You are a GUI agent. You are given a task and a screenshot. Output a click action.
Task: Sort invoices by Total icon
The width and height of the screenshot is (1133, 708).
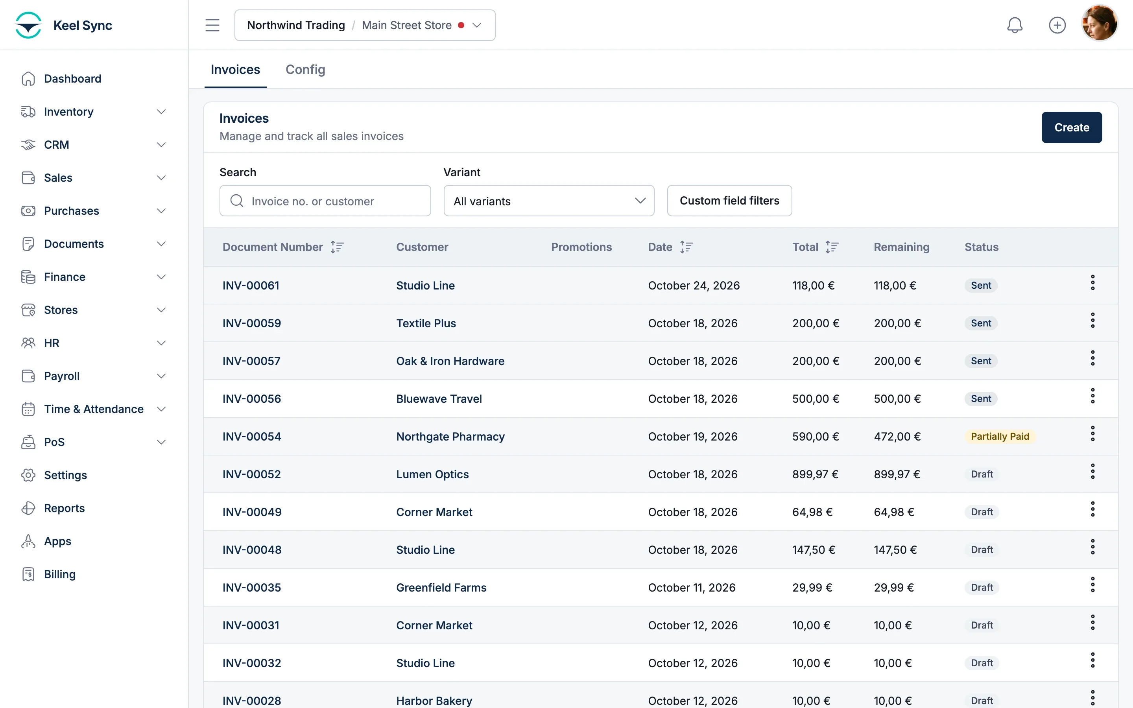832,247
